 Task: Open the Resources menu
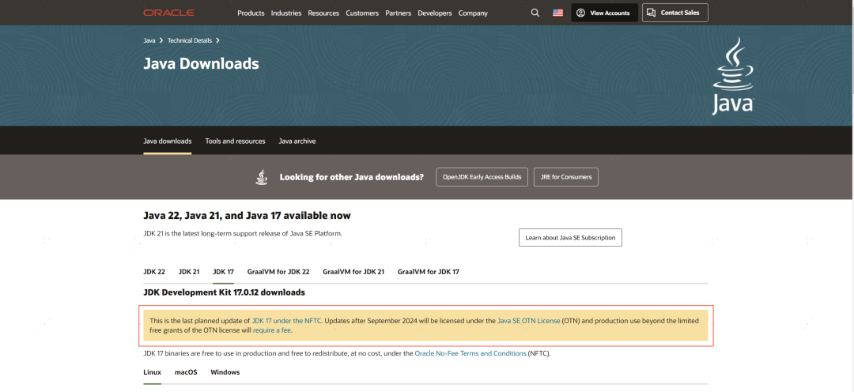coord(323,13)
